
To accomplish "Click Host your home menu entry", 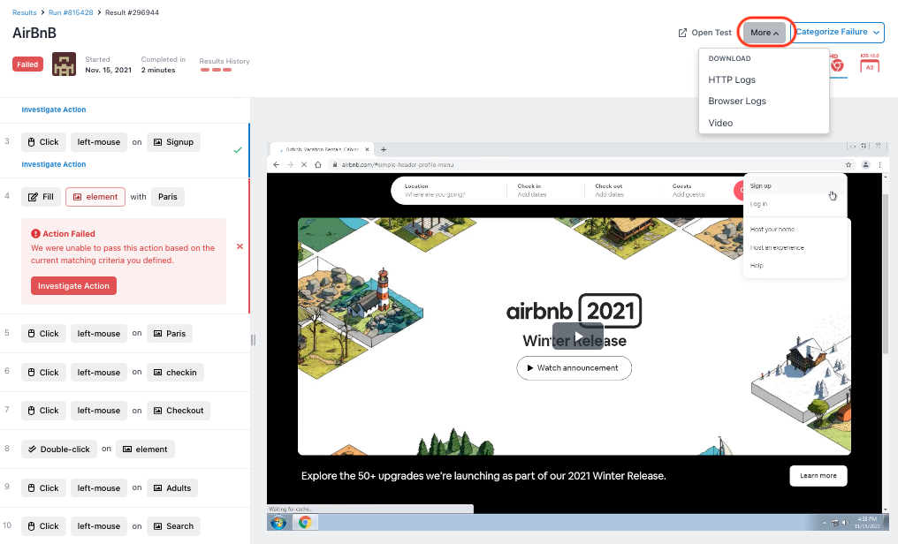I will point(772,229).
